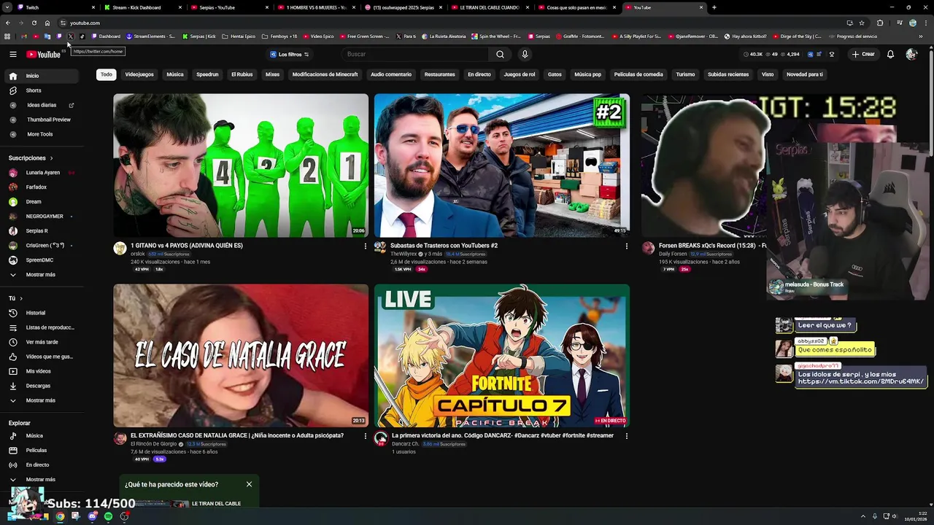
Task: Open Discord from the taskbar
Action: pos(92,516)
